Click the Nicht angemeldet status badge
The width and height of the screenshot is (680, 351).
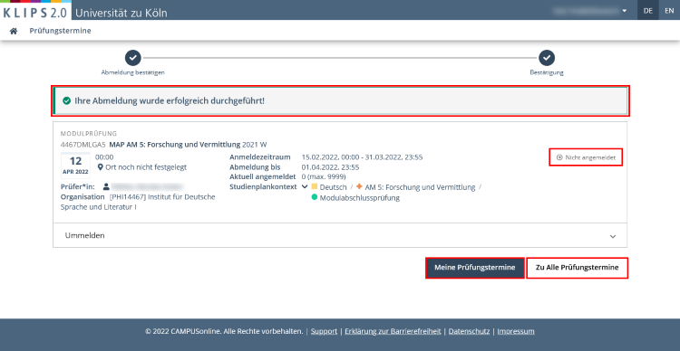[x=586, y=158]
